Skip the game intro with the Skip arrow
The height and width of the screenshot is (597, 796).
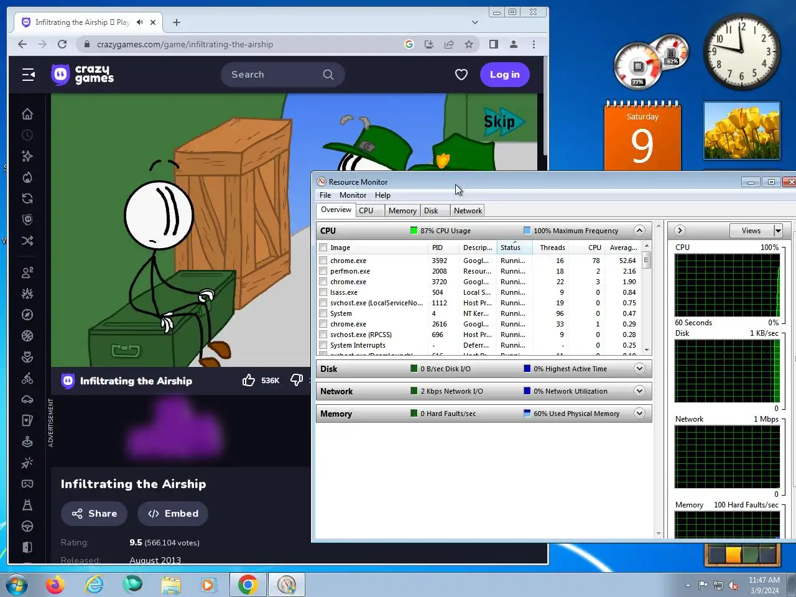pos(504,121)
